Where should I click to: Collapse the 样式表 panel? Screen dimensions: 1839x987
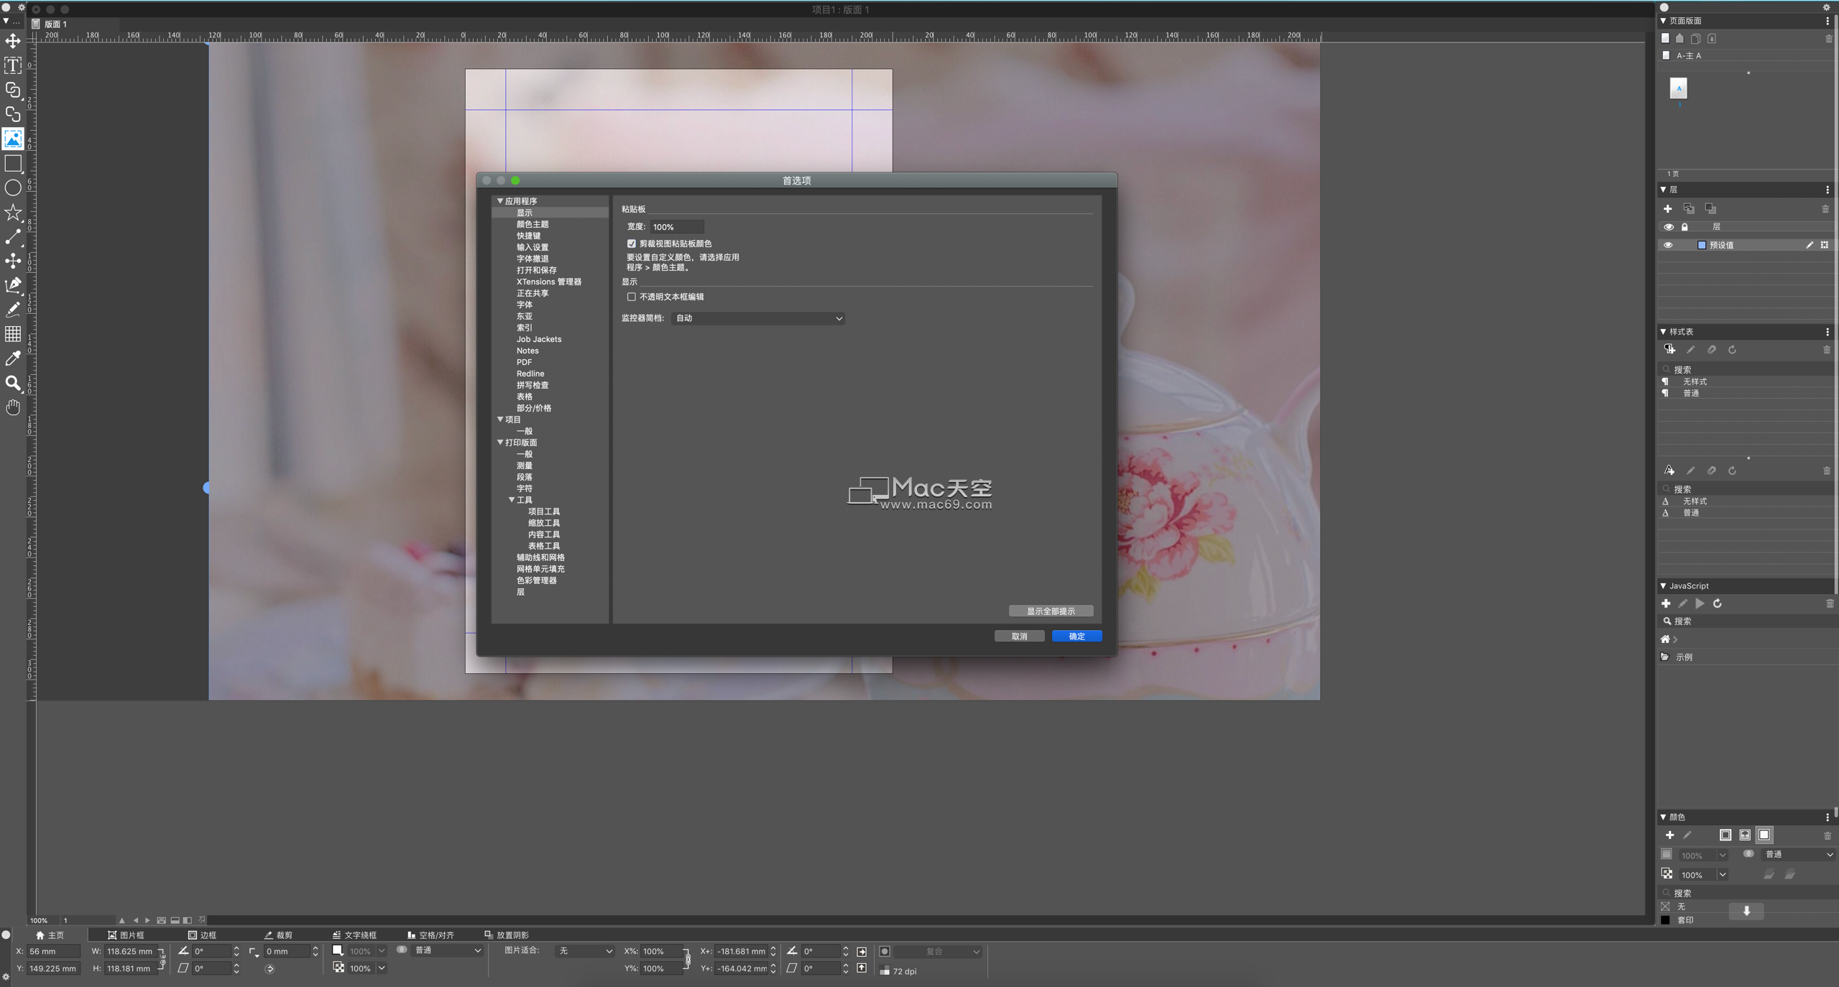(1664, 332)
